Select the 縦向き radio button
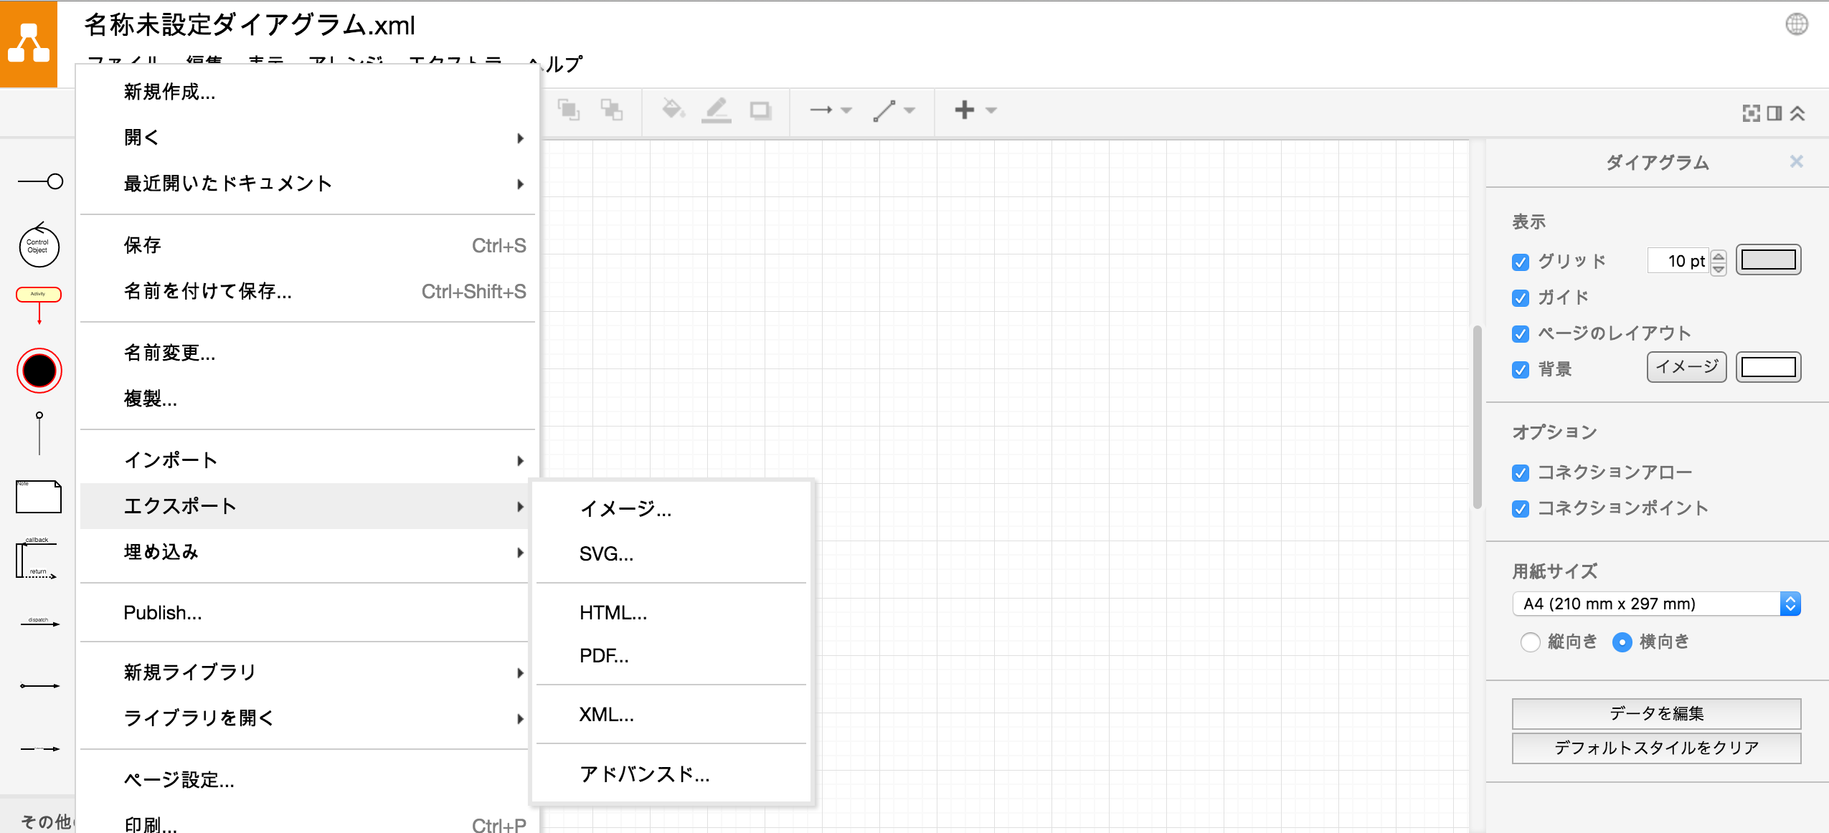The width and height of the screenshot is (1829, 833). 1531,642
